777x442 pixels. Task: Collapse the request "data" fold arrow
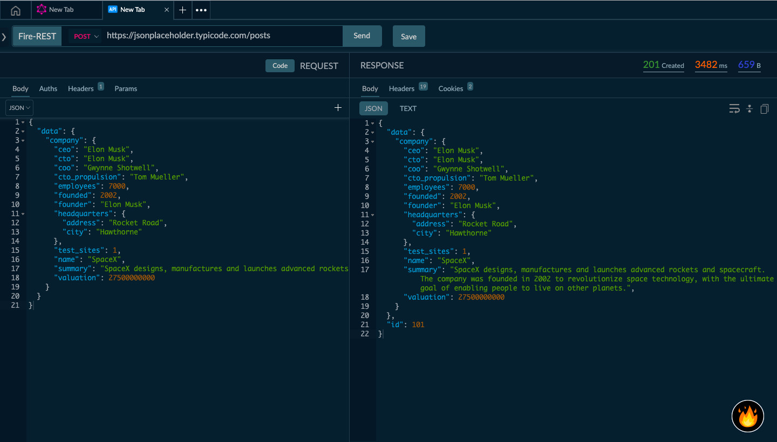pyautogui.click(x=23, y=132)
